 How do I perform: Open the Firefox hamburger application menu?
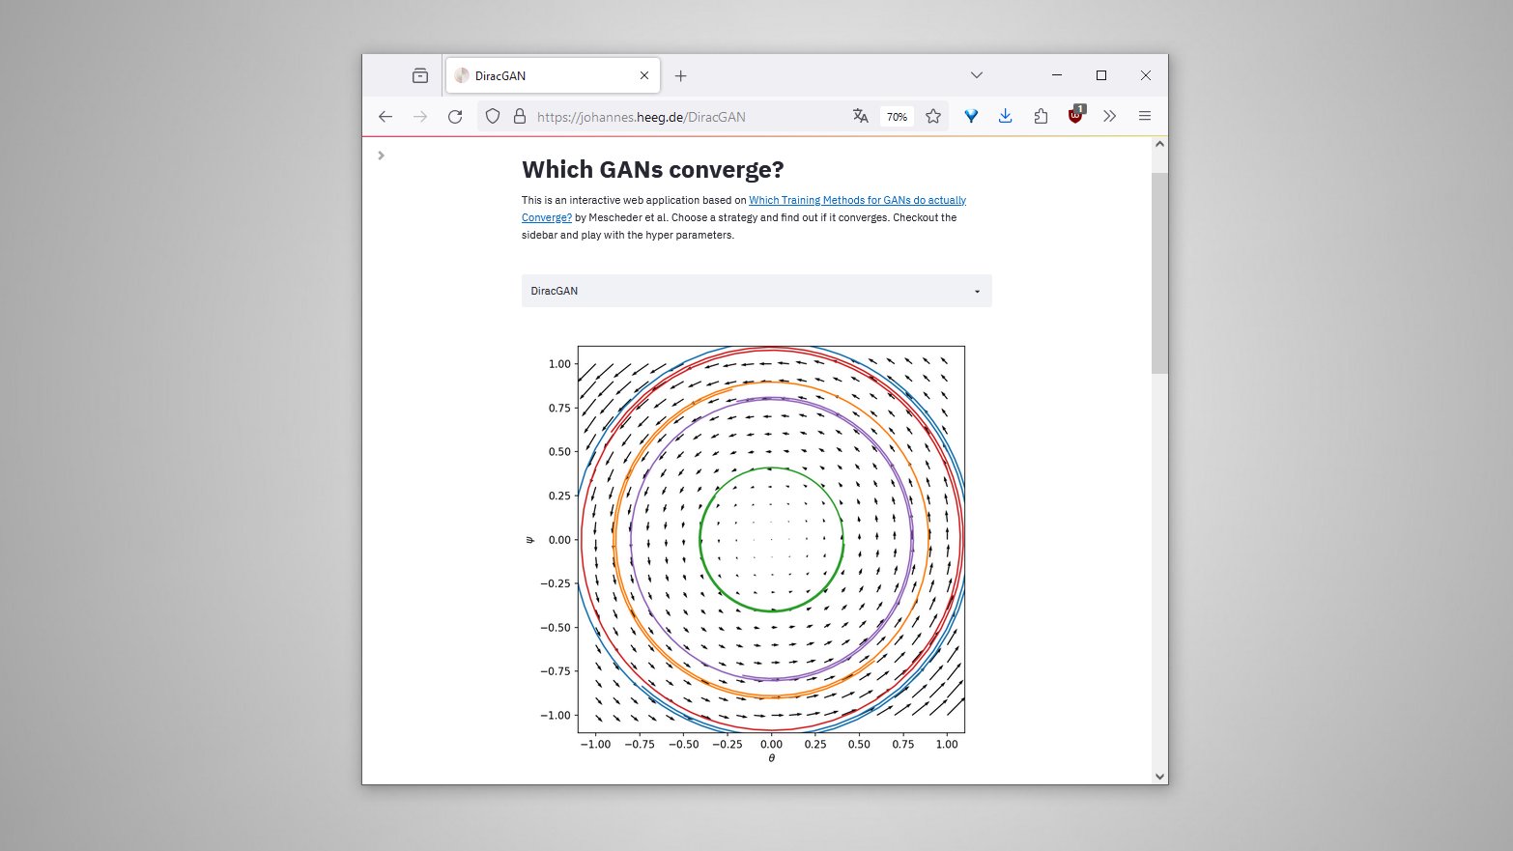pos(1145,117)
